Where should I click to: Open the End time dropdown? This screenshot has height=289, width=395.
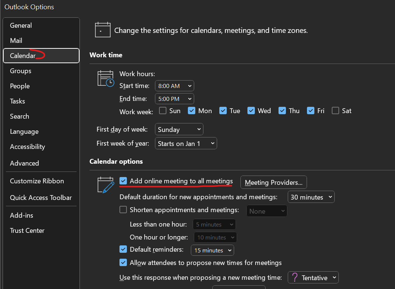click(175, 99)
